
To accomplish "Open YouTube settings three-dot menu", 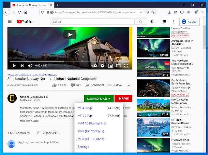I will pyautogui.click(x=174, y=22).
